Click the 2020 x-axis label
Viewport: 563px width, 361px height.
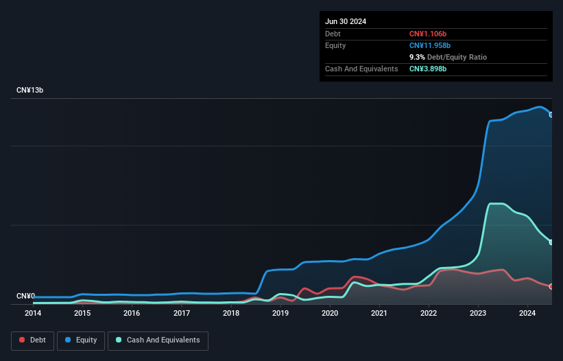(330, 313)
